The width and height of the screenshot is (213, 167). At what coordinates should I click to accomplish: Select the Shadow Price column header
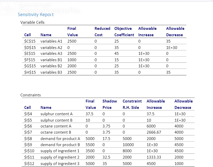[x=110, y=104]
